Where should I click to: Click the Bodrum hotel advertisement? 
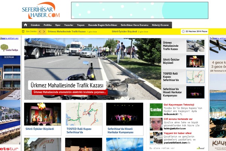(10, 78)
